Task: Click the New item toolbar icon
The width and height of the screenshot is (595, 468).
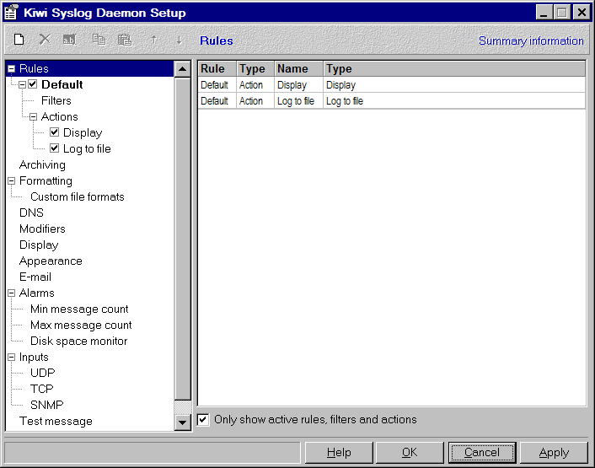Action: 19,40
